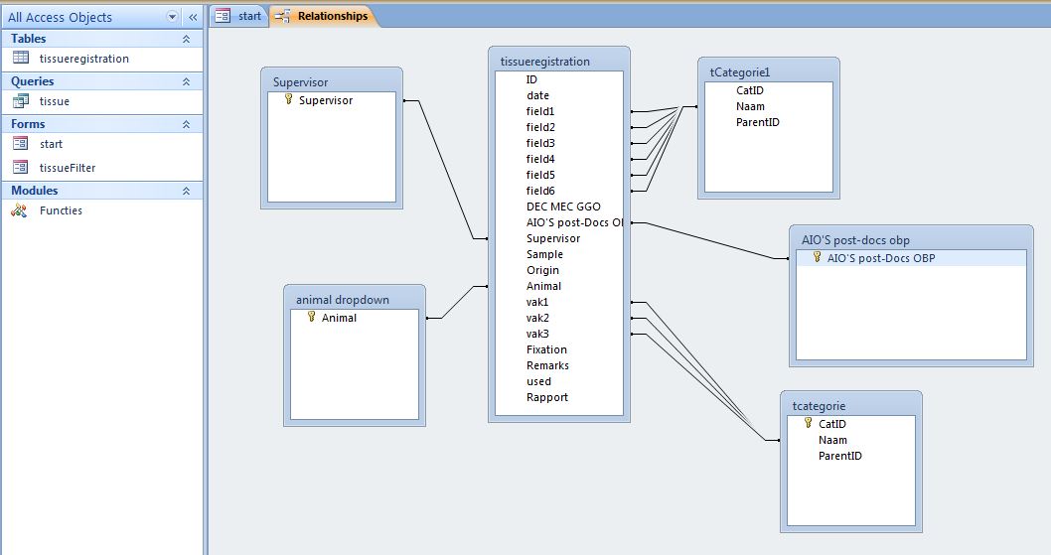The height and width of the screenshot is (555, 1051).
Task: Select the tissue query
Action: pos(55,101)
